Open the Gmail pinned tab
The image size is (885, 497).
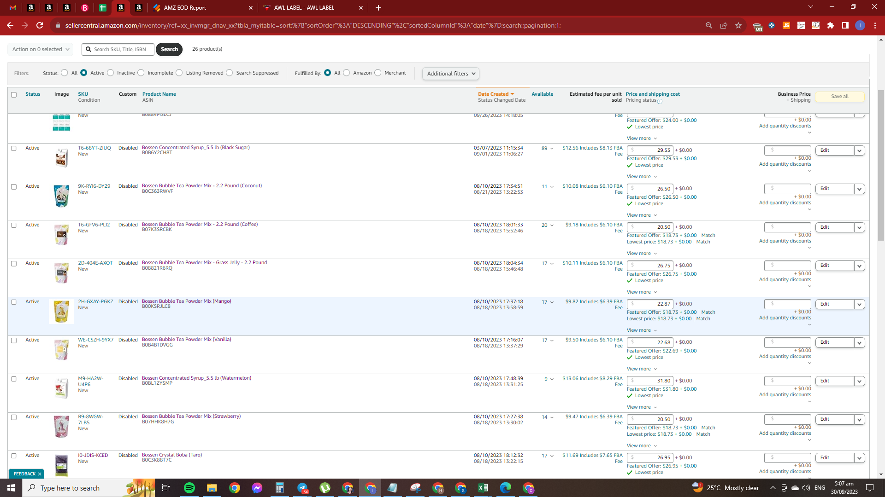click(x=13, y=8)
